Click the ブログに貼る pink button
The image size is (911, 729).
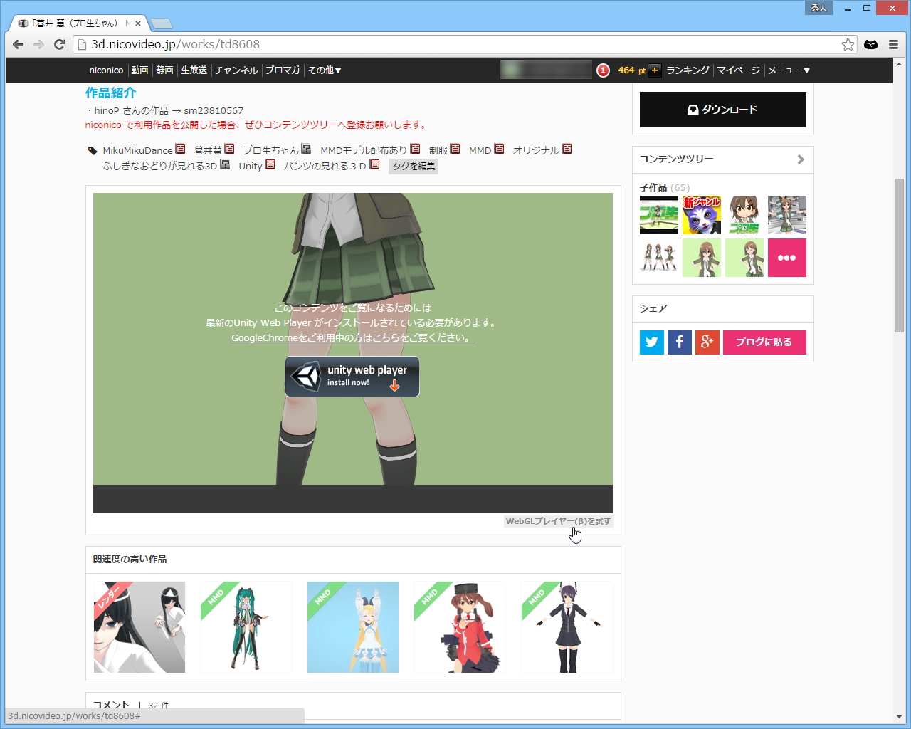click(764, 342)
